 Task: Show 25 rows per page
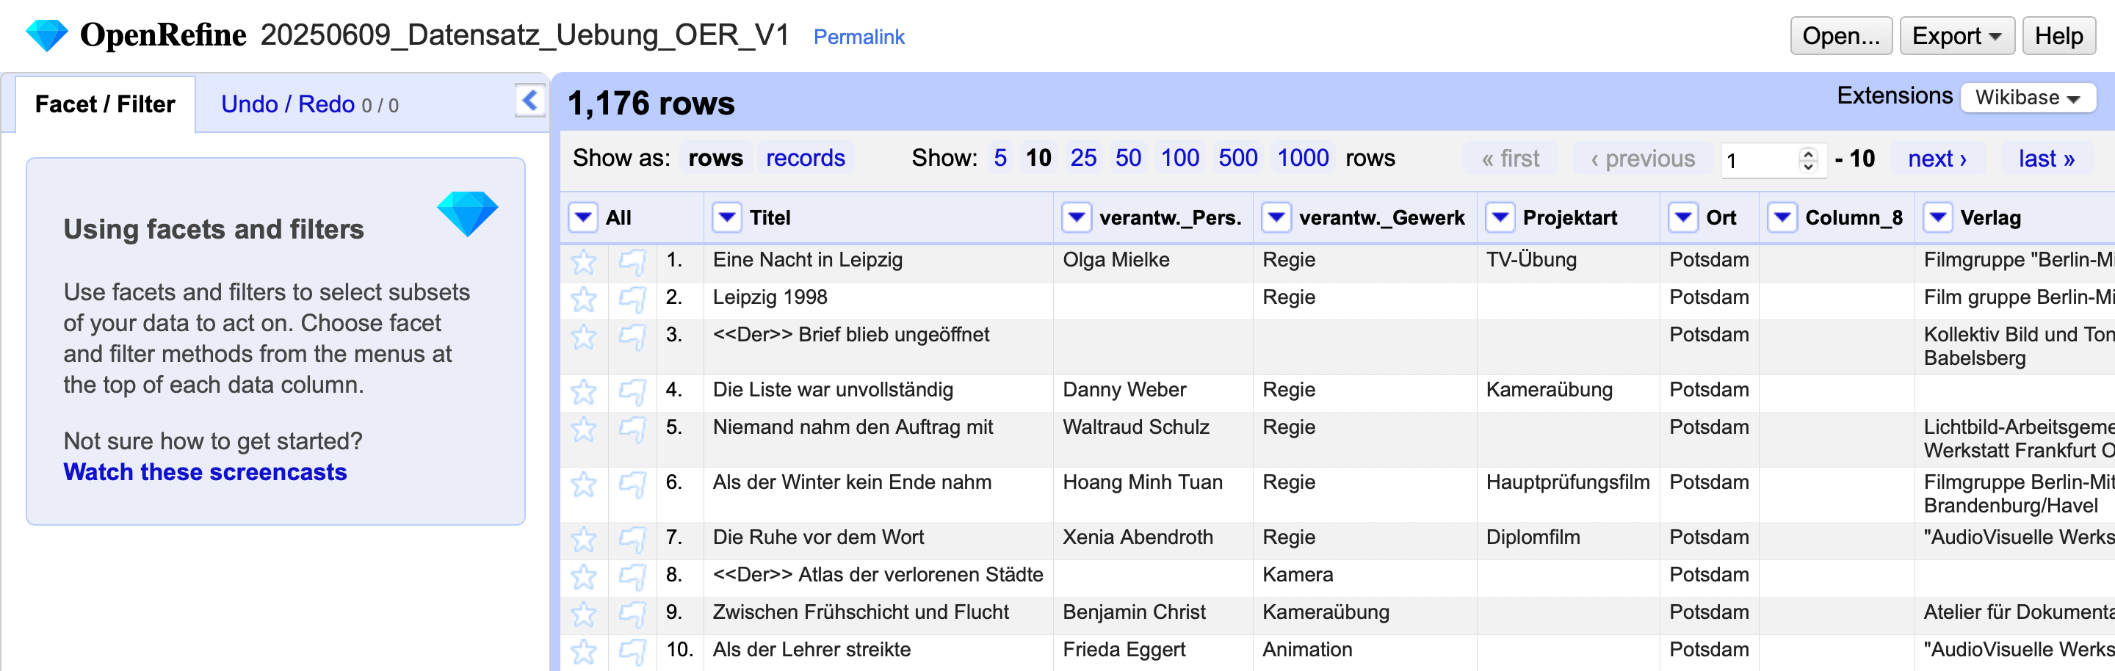click(x=1083, y=158)
